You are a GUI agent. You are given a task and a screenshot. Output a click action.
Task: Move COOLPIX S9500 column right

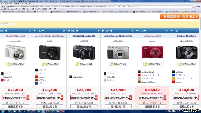145,31
